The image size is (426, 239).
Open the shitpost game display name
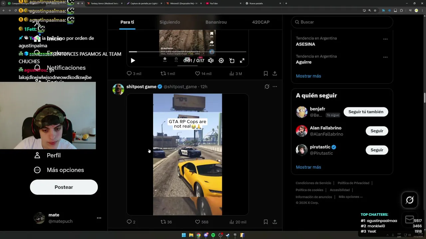tap(141, 87)
